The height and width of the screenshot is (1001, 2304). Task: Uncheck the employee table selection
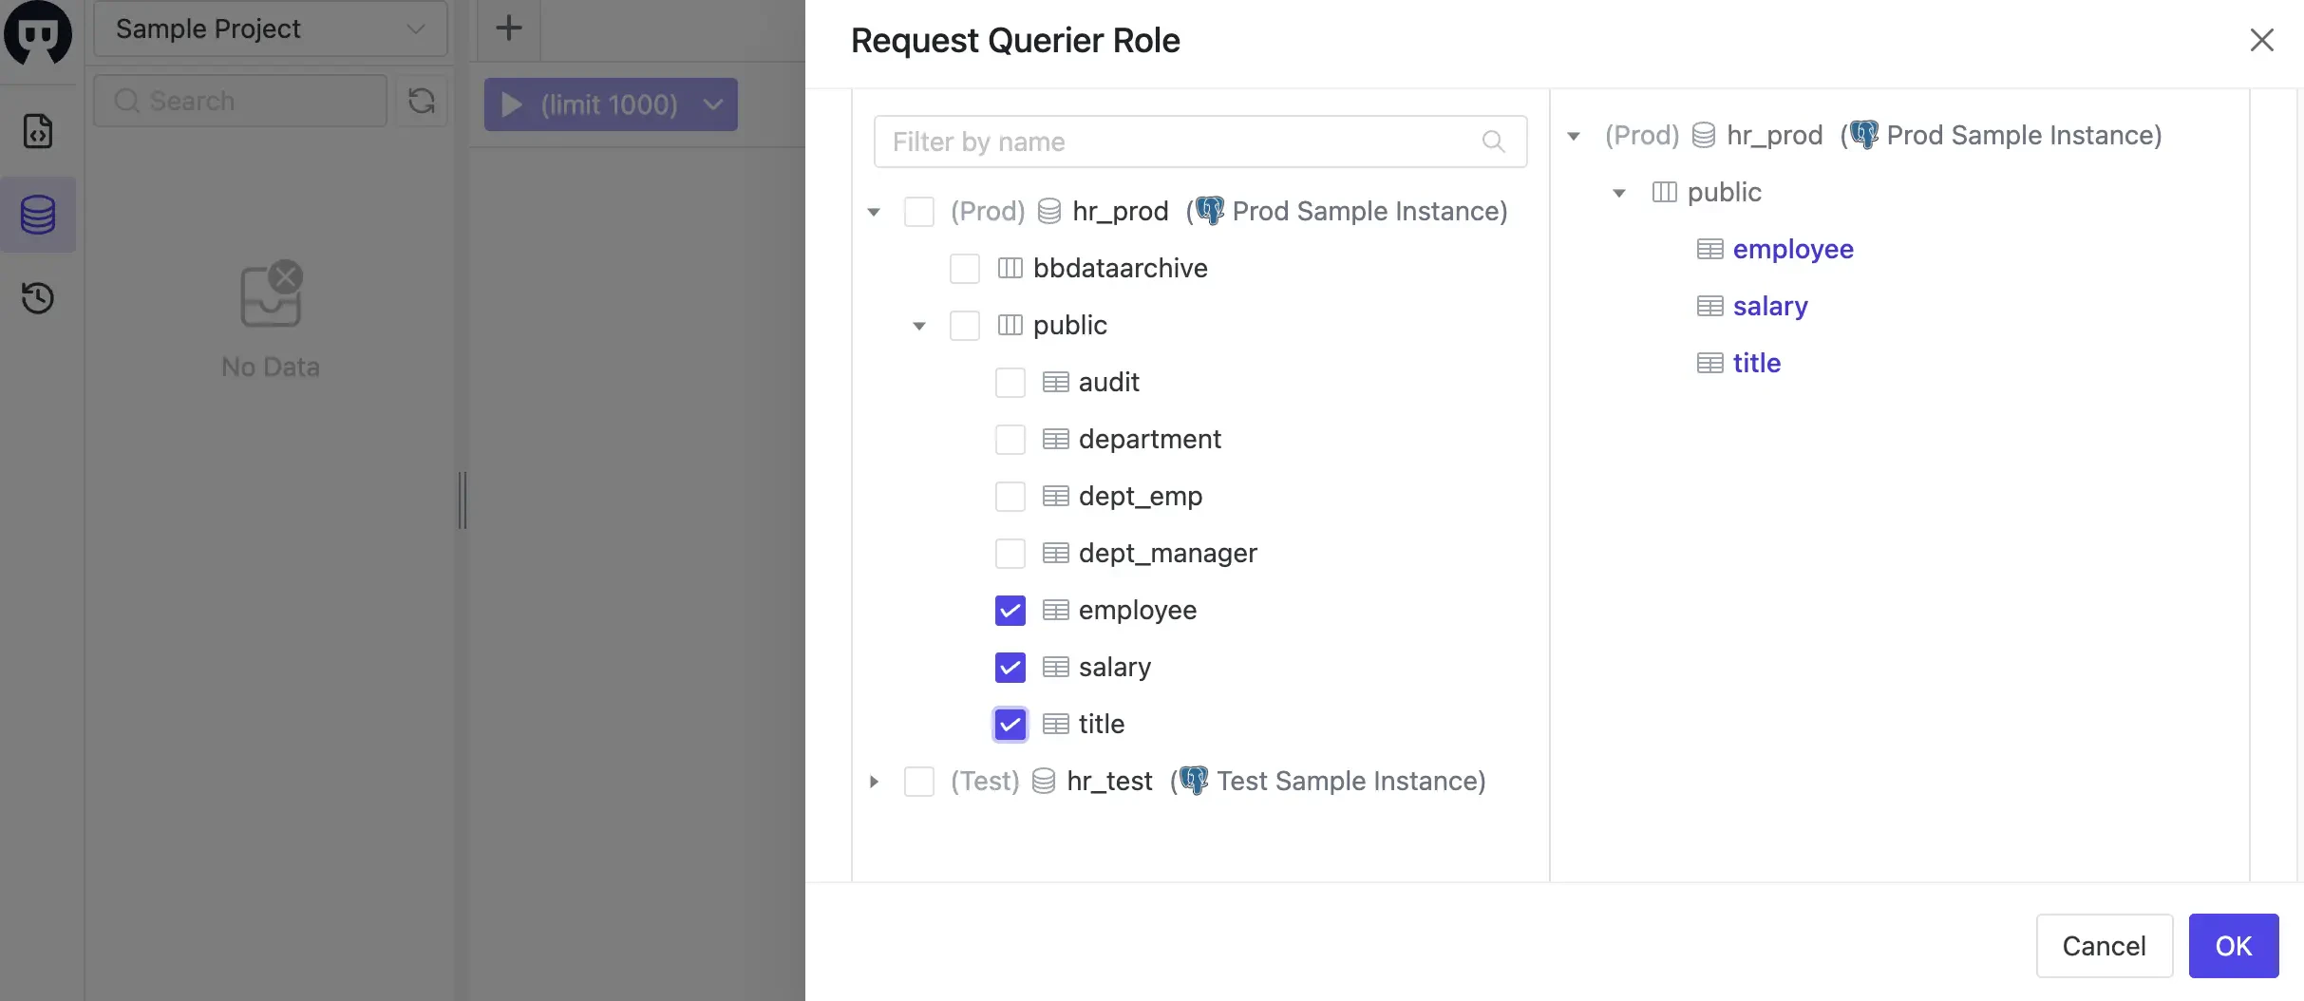click(1010, 611)
